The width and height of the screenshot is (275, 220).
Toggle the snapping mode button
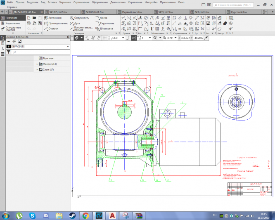[134, 38]
